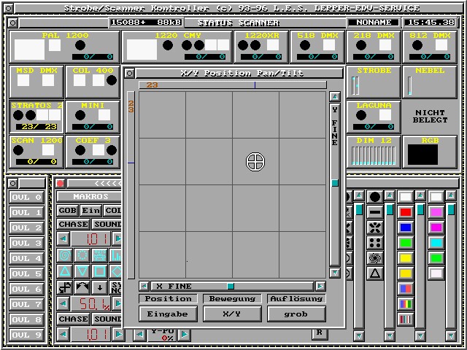Click the X FINE slider handle
This screenshot has width=467, height=350.
coord(231,287)
